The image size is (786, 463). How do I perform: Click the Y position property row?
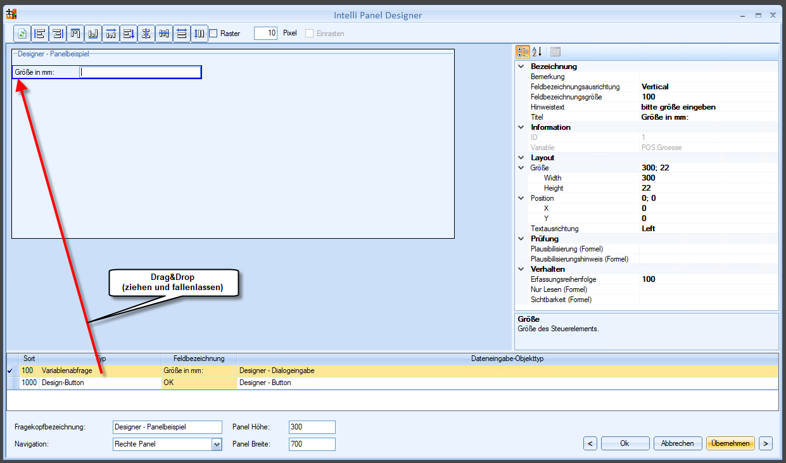click(647, 219)
